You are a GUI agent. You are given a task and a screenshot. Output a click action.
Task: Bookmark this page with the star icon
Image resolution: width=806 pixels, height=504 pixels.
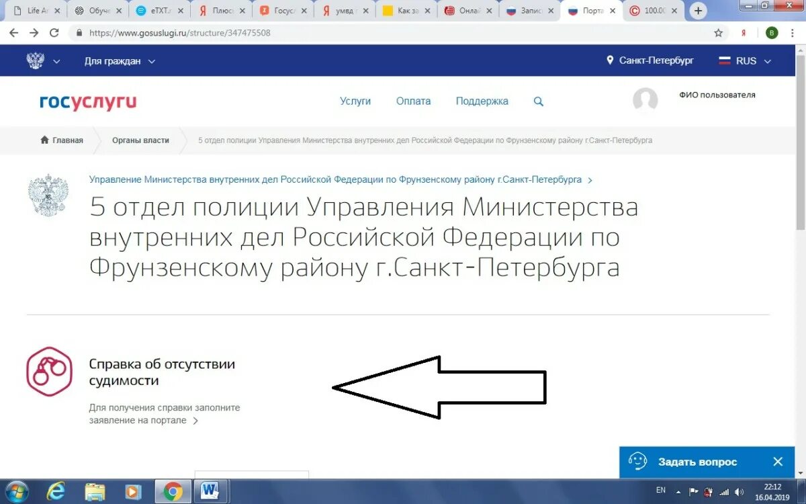719,32
